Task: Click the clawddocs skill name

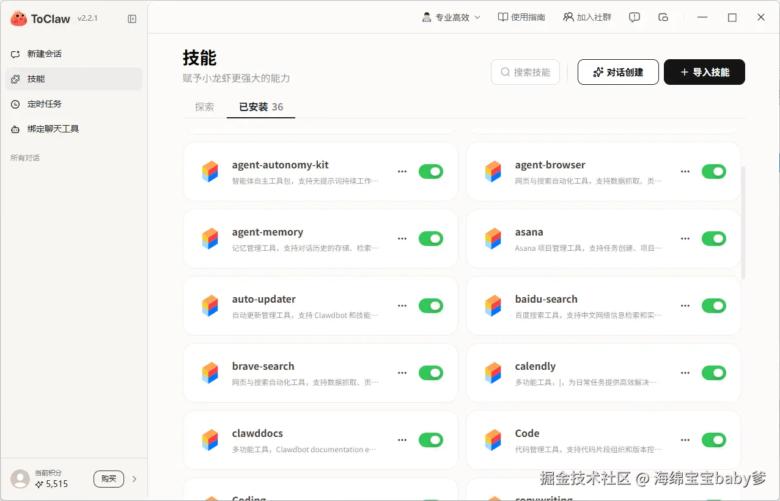Action: tap(257, 434)
